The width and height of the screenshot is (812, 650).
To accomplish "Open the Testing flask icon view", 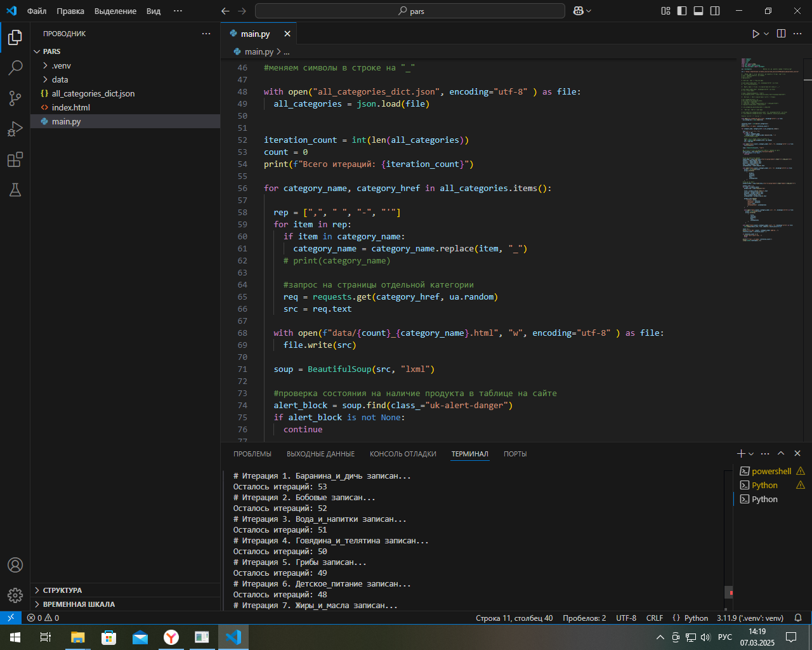I will click(15, 190).
